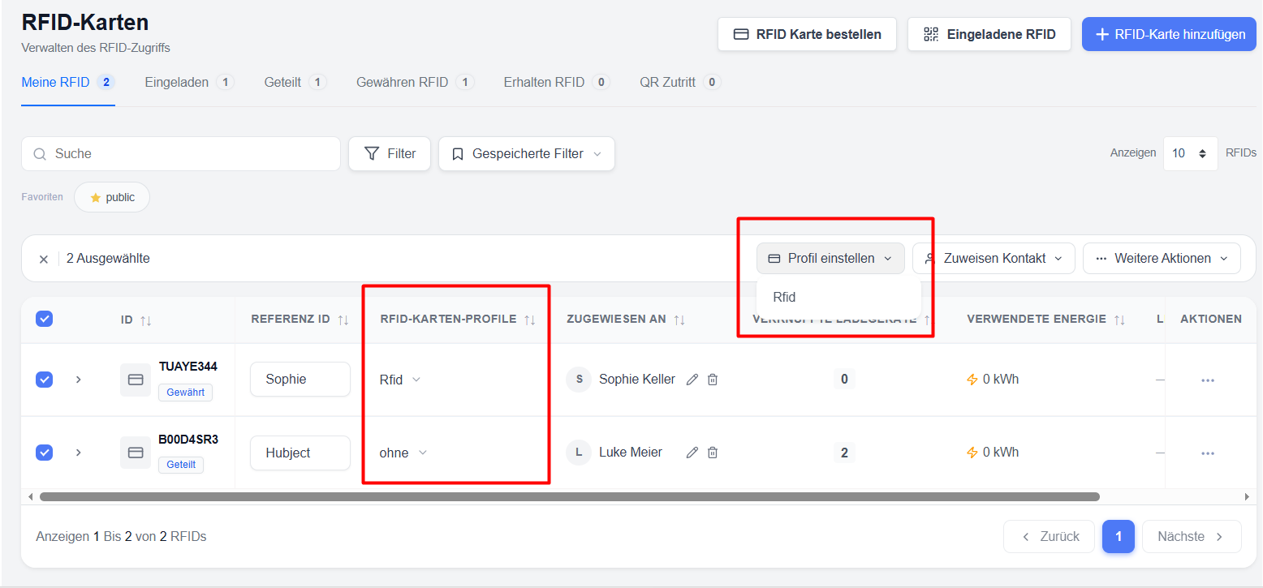The width and height of the screenshot is (1263, 588).
Task: Open the Weitere Aktionen dropdown
Action: click(1162, 259)
